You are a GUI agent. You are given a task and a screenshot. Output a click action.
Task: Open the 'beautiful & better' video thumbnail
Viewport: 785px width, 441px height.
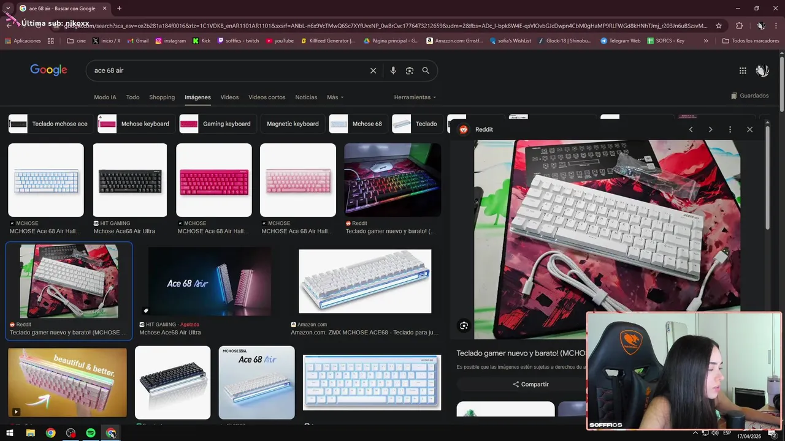[67, 383]
